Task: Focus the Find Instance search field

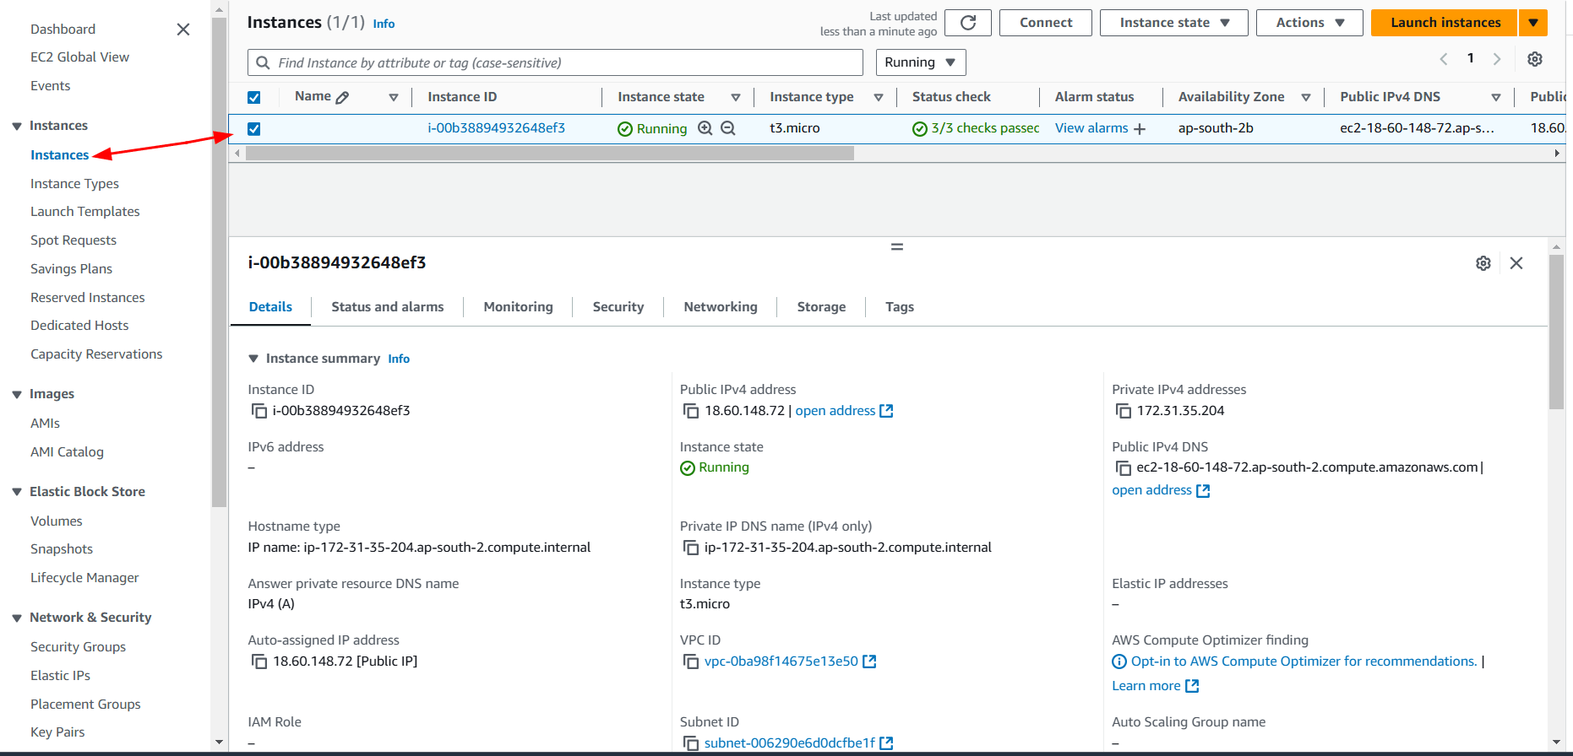Action: coord(555,62)
